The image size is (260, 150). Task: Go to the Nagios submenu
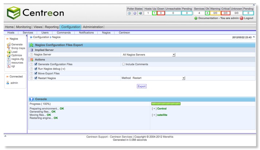point(106,33)
